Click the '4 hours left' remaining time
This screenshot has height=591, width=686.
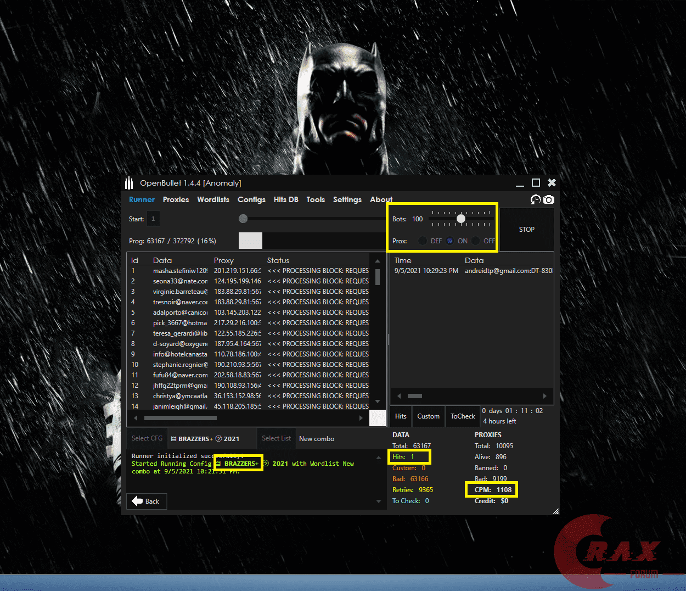[x=499, y=421]
